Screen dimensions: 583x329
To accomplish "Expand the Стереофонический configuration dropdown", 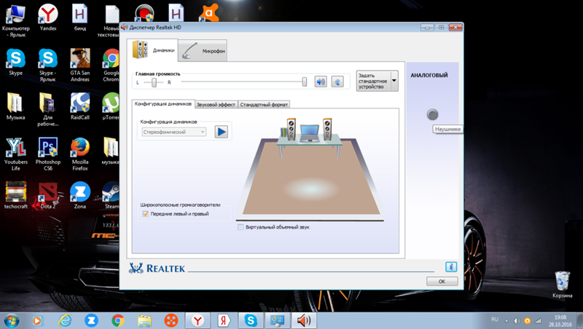I will click(174, 132).
